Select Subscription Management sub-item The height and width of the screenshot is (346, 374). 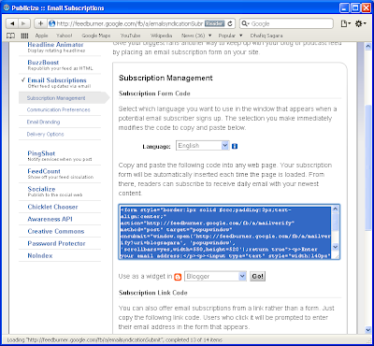click(56, 98)
